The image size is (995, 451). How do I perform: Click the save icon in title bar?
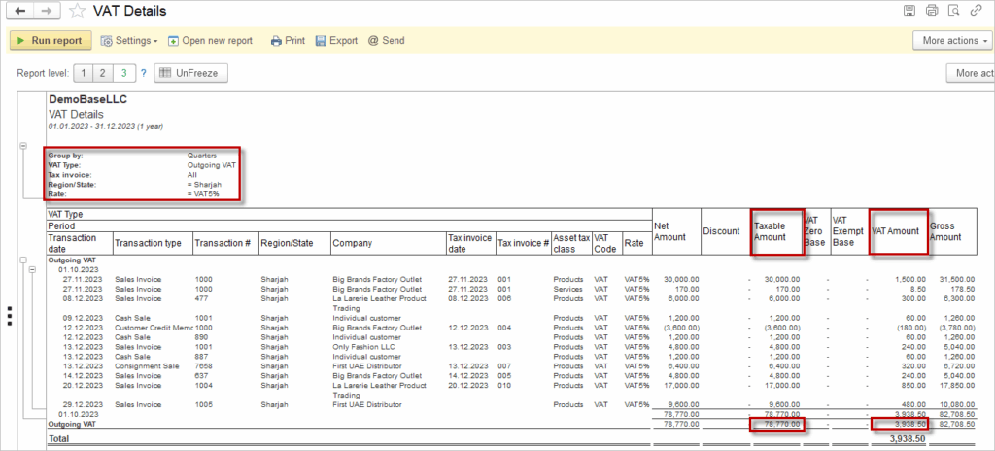[909, 11]
